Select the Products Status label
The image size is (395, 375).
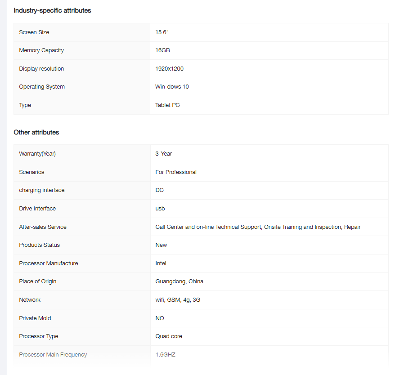(x=39, y=245)
